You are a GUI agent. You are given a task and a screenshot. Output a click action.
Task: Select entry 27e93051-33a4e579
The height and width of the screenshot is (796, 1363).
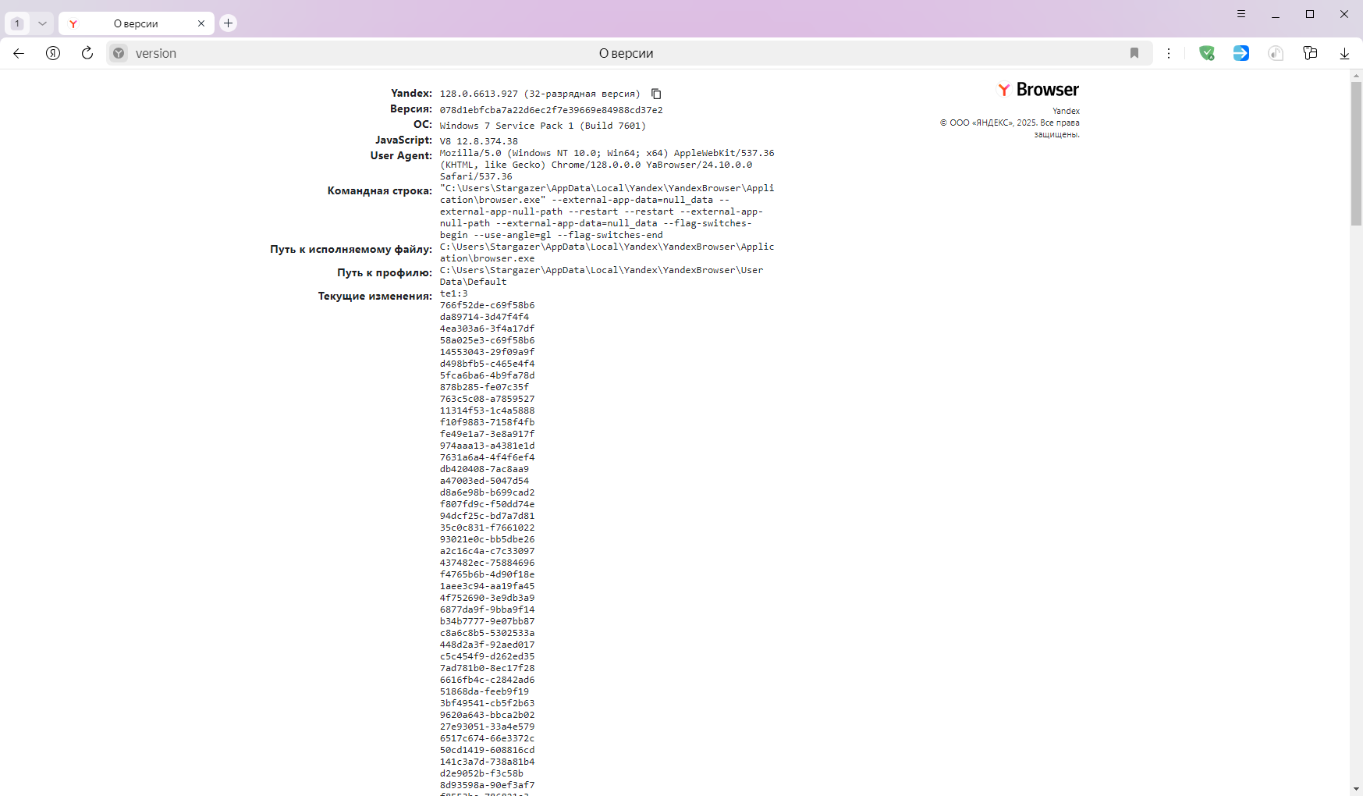tap(487, 727)
